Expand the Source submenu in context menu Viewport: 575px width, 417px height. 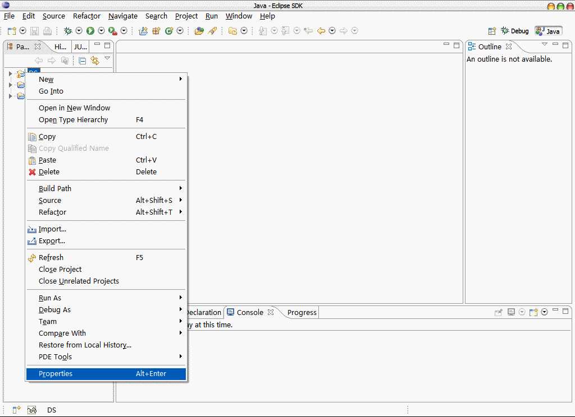pos(106,200)
